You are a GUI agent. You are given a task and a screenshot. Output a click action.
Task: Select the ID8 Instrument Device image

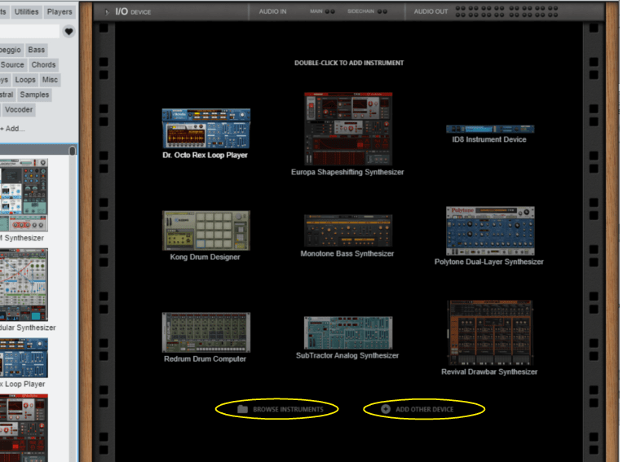click(490, 129)
